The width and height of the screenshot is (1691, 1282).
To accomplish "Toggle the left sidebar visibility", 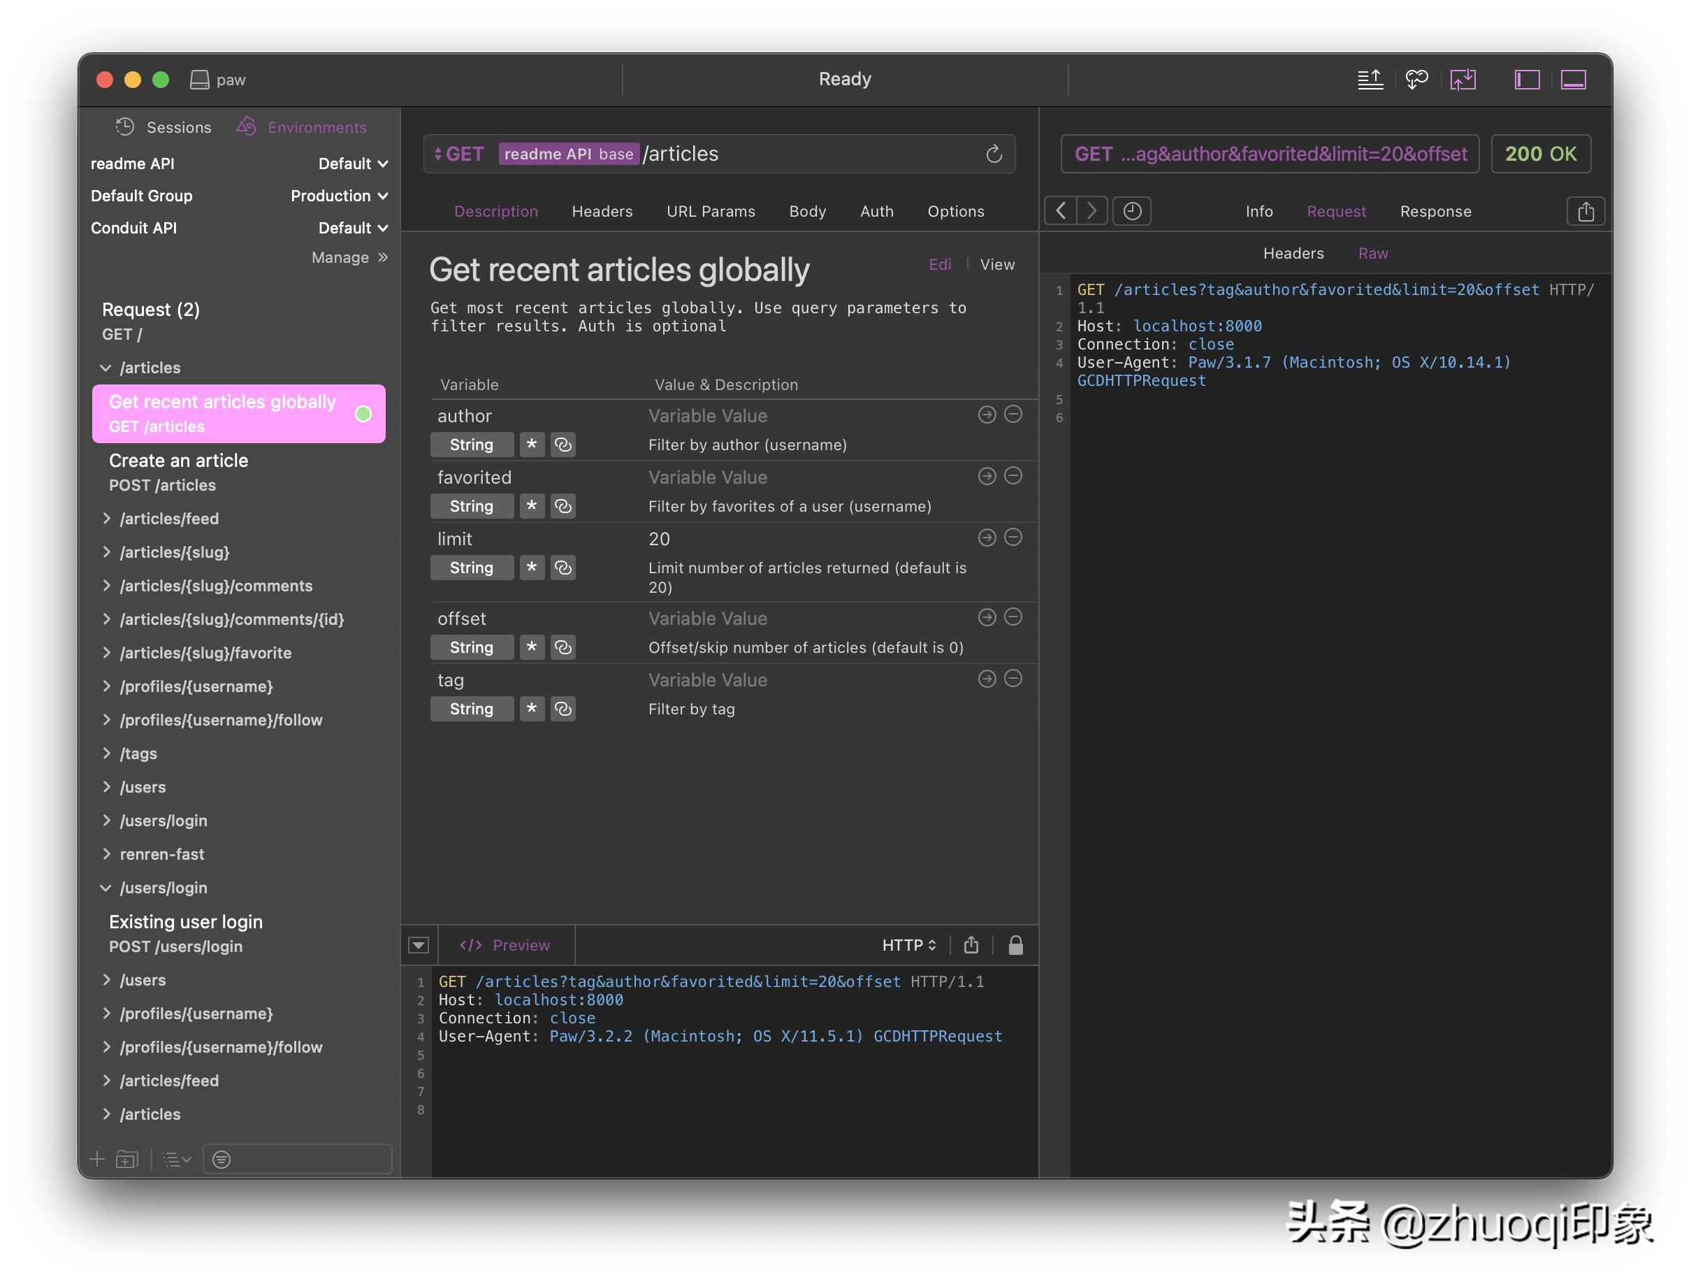I will coord(1527,80).
